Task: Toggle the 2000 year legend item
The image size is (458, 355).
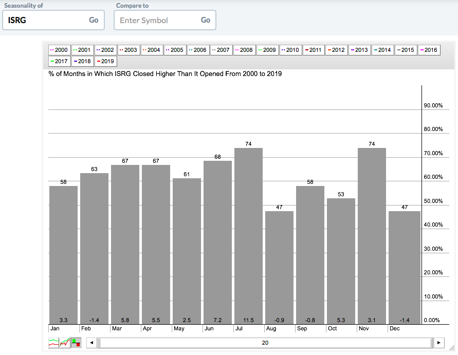Action: pos(59,50)
